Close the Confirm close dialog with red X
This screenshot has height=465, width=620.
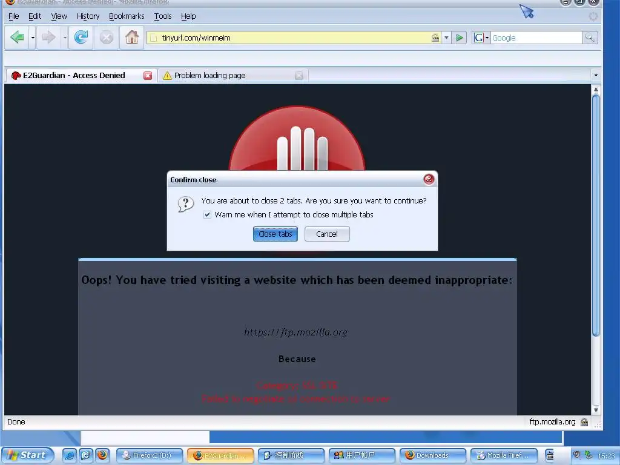click(x=429, y=179)
